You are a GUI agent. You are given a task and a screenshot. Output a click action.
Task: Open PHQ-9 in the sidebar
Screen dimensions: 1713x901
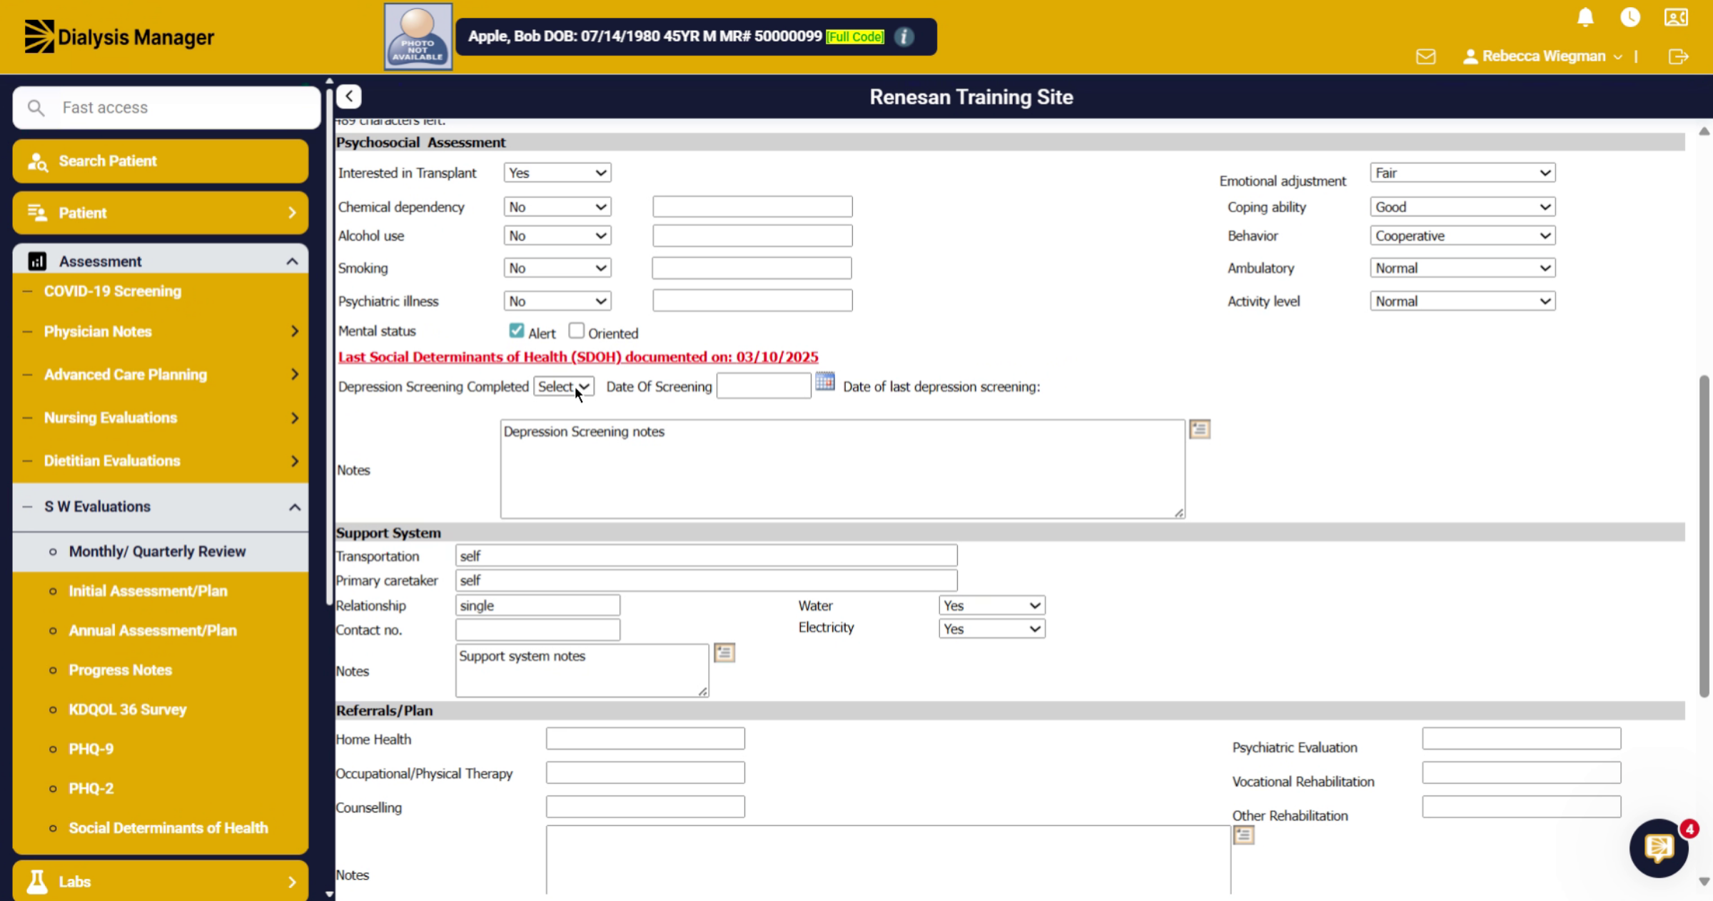(x=91, y=749)
